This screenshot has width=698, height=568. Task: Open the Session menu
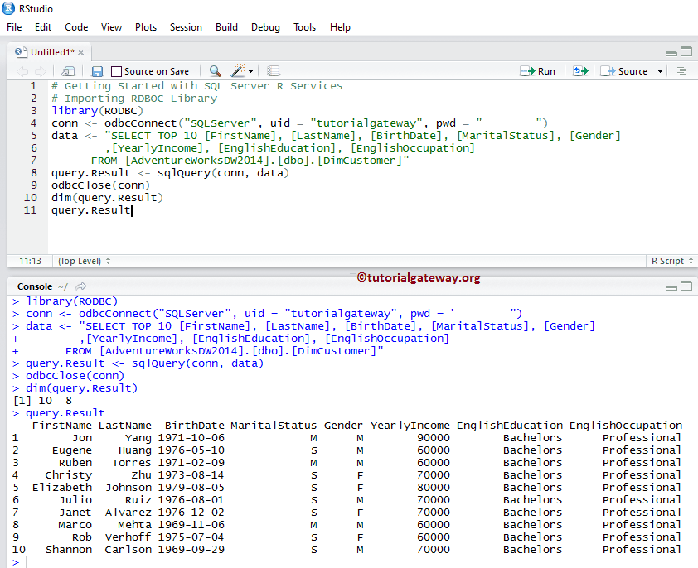pyautogui.click(x=186, y=26)
